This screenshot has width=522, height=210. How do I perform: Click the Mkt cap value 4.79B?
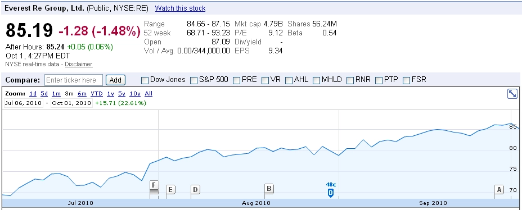coord(273,24)
